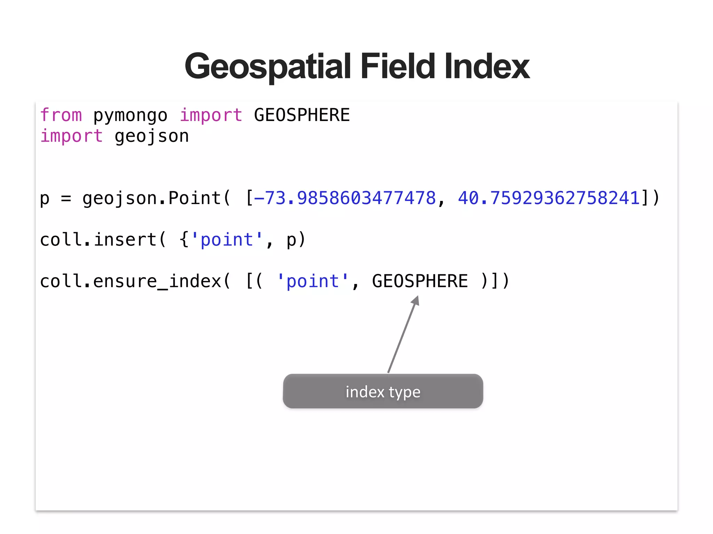Viewport: 713px width, 534px height.
Task: Click the 'import' keyword before geojson
Action: click(71, 136)
